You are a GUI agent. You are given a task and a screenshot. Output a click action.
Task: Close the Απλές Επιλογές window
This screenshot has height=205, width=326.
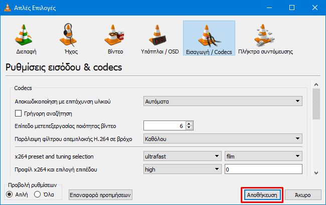(315, 7)
